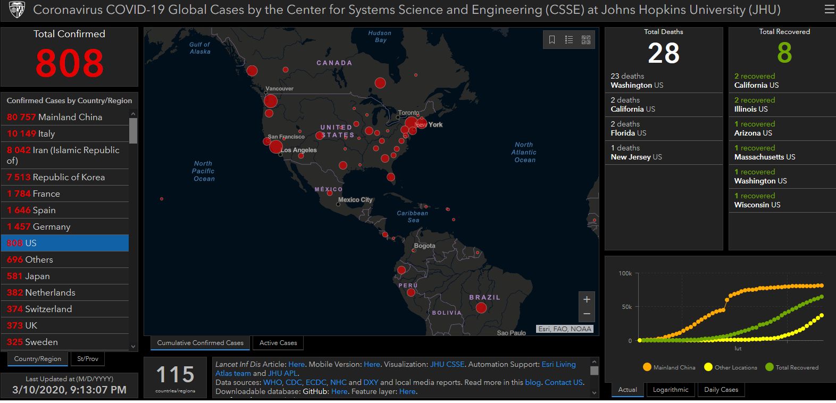Select Switzerland in country list
Image resolution: width=836 pixels, height=403 pixels.
pyautogui.click(x=65, y=309)
